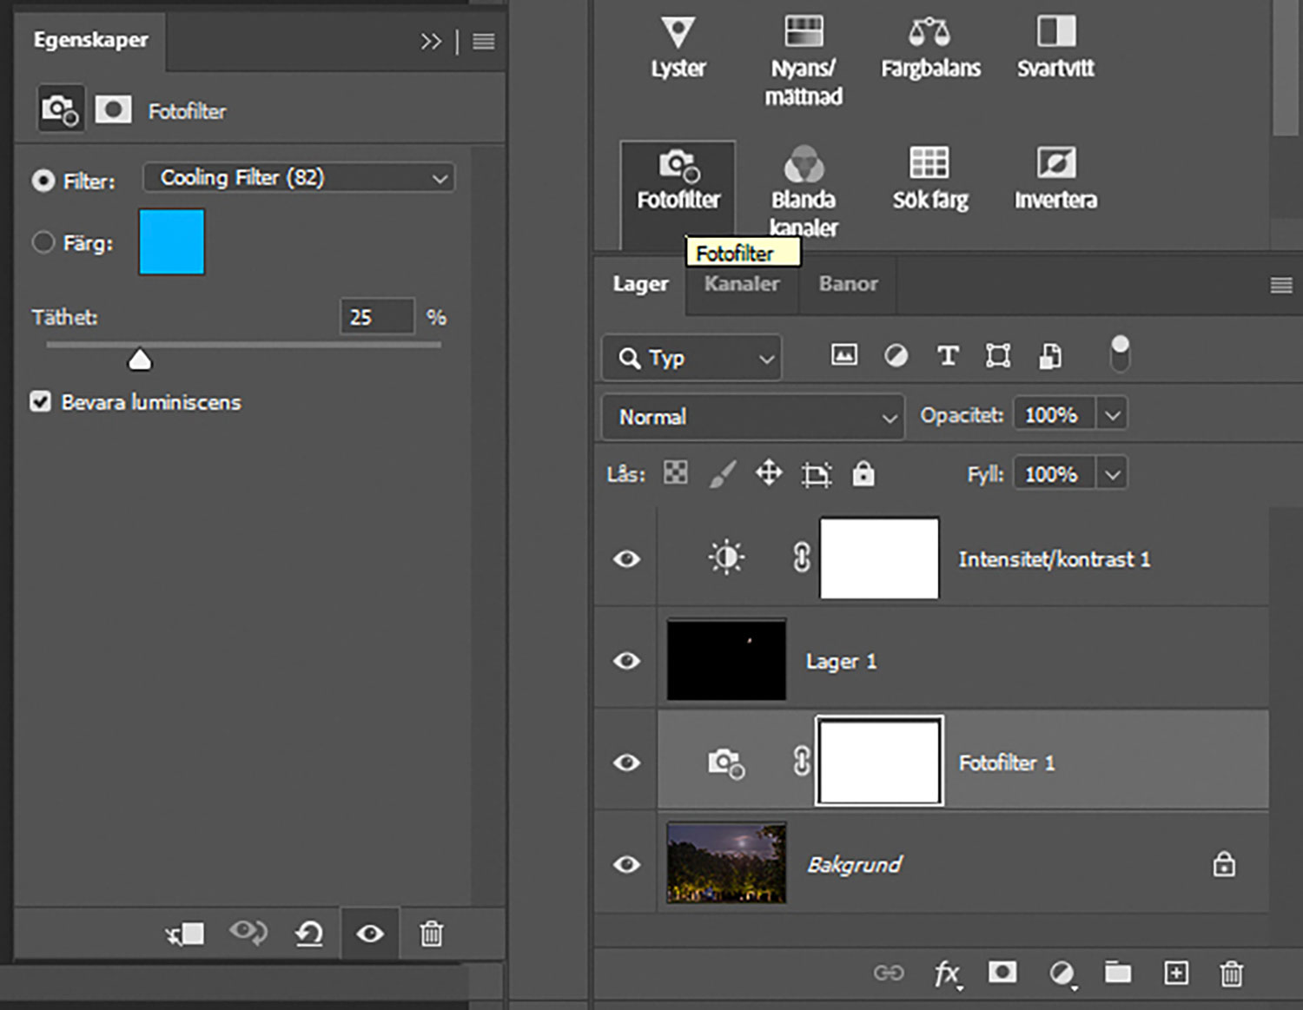Viewport: 1303px width, 1010px height.
Task: Add layer mask in Lager panel
Action: point(1002,973)
